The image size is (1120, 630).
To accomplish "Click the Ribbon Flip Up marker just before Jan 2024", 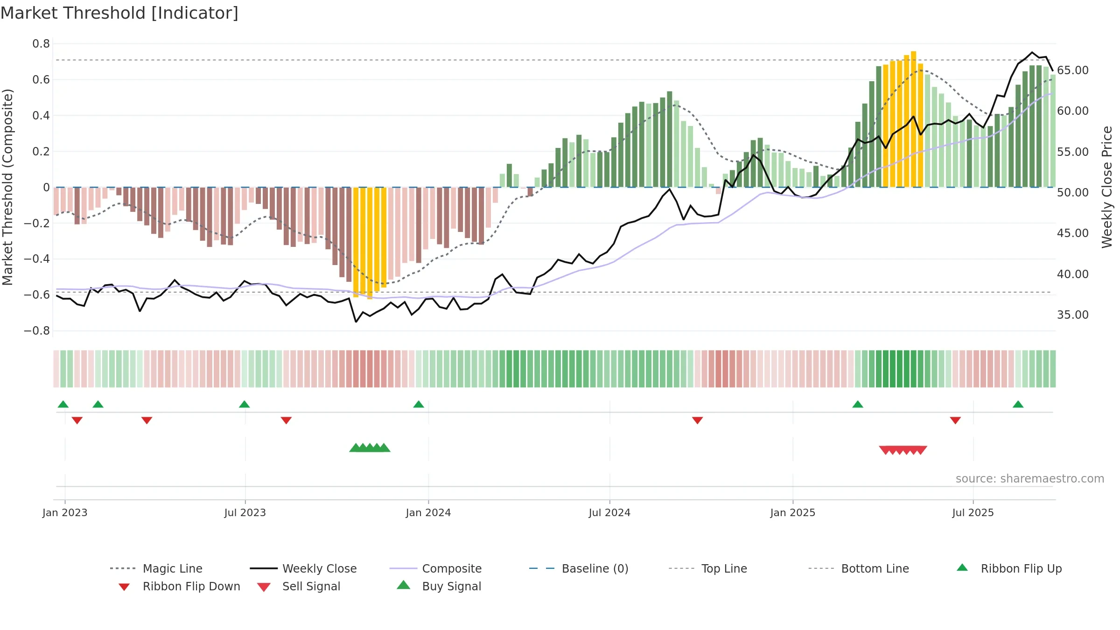I will [x=419, y=404].
